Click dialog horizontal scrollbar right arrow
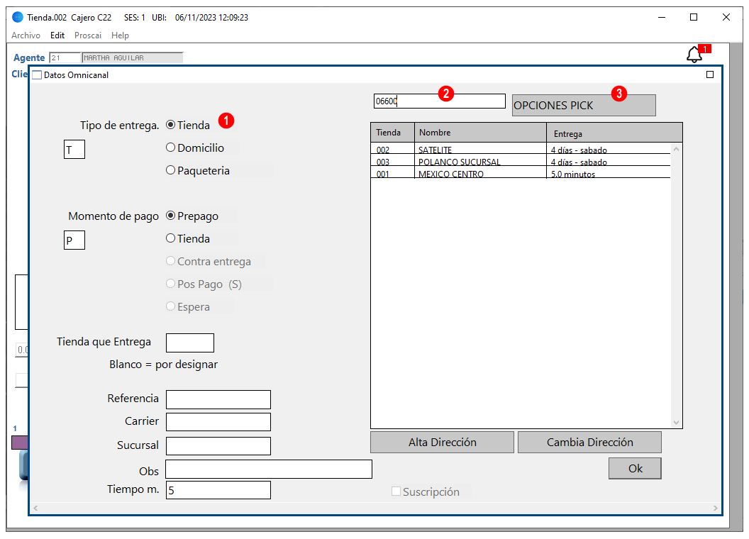The height and width of the screenshot is (539, 749). (x=716, y=508)
